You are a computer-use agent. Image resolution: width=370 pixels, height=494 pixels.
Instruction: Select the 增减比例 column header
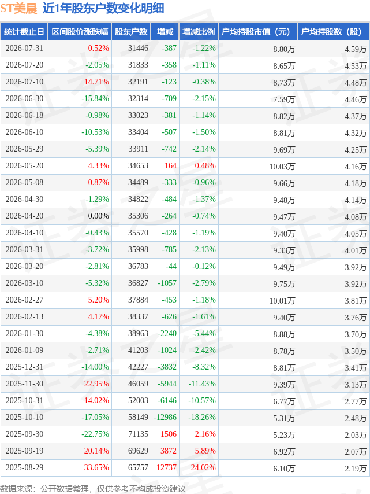pos(199,32)
